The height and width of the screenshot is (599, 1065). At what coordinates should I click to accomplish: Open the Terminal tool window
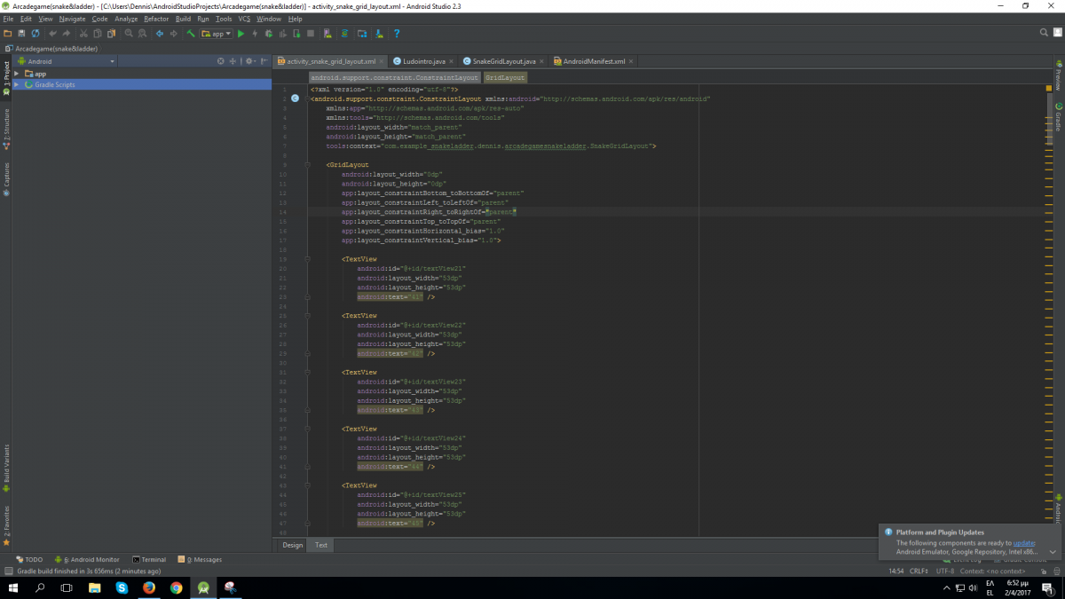(149, 560)
